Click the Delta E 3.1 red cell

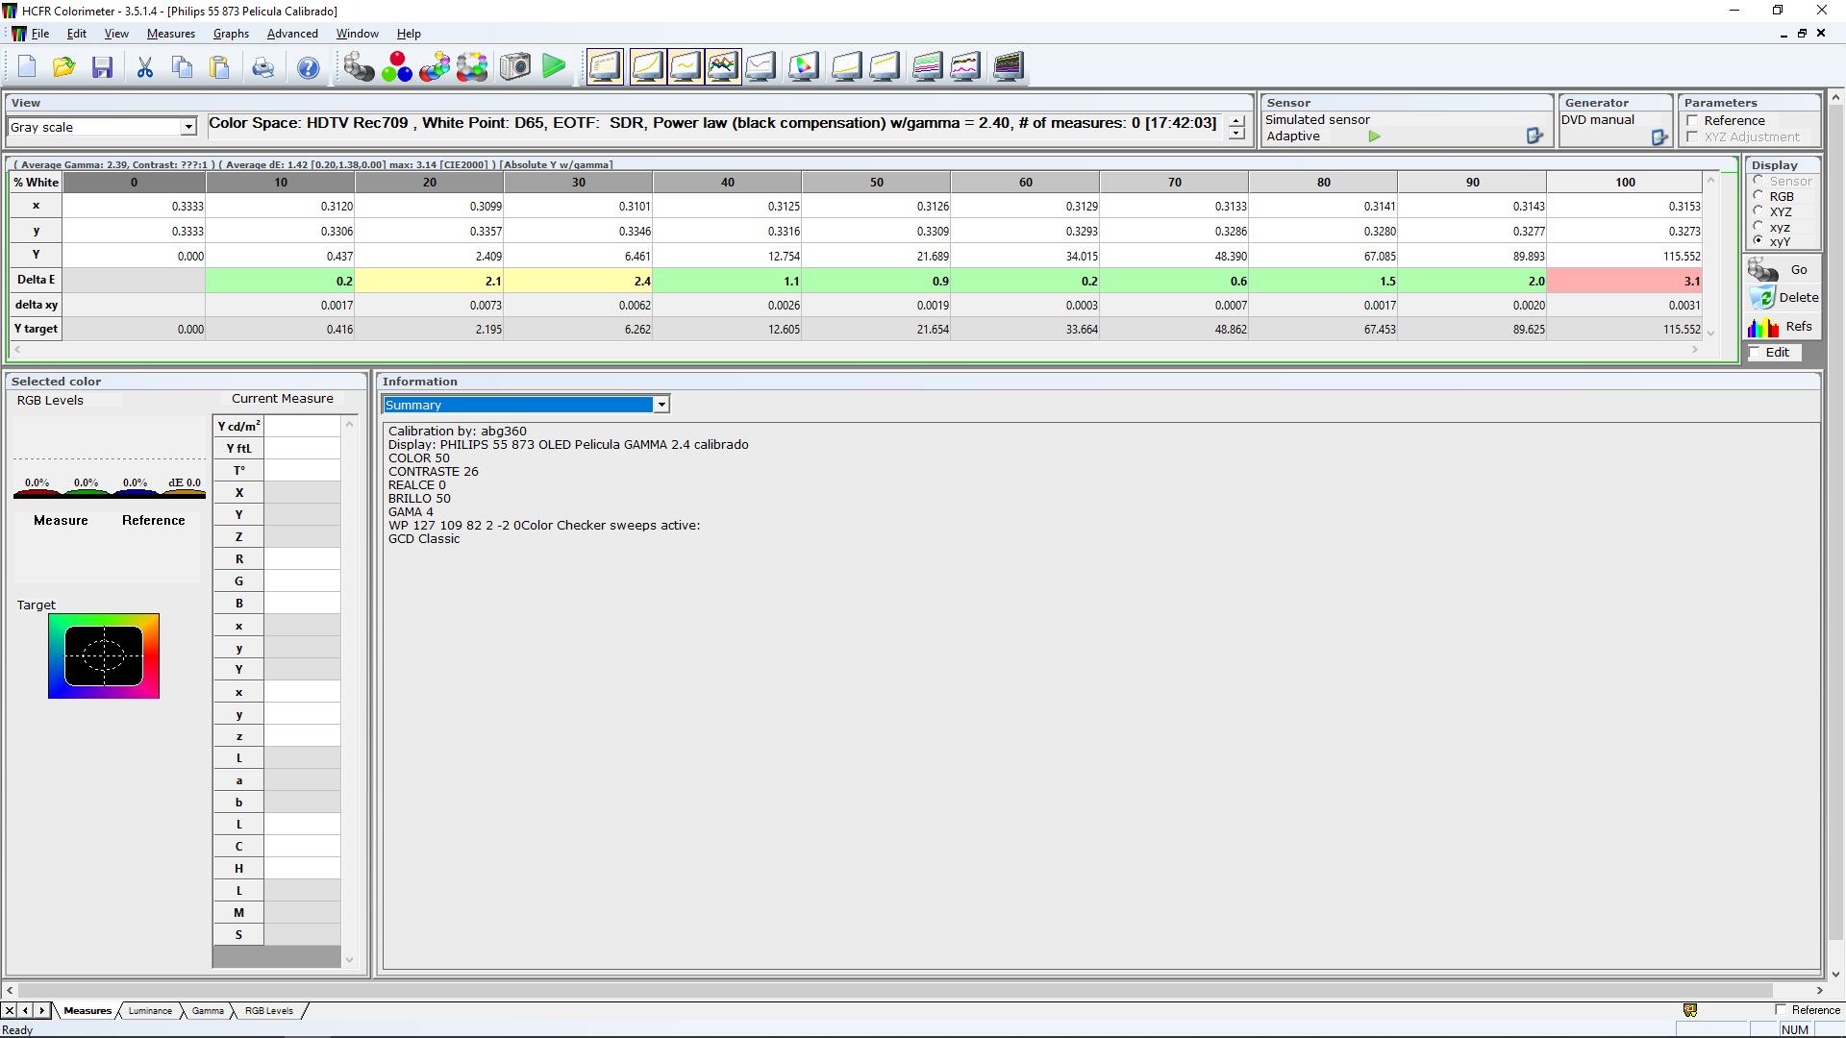coord(1625,282)
